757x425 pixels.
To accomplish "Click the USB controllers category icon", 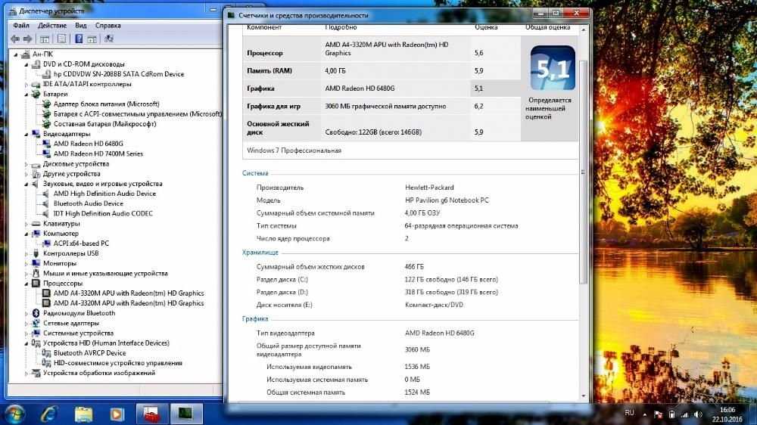I will pyautogui.click(x=36, y=253).
